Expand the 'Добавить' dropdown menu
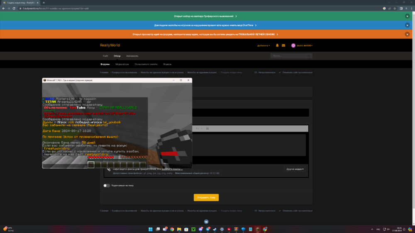Image resolution: width=415 pixels, height=233 pixels. tap(264, 46)
